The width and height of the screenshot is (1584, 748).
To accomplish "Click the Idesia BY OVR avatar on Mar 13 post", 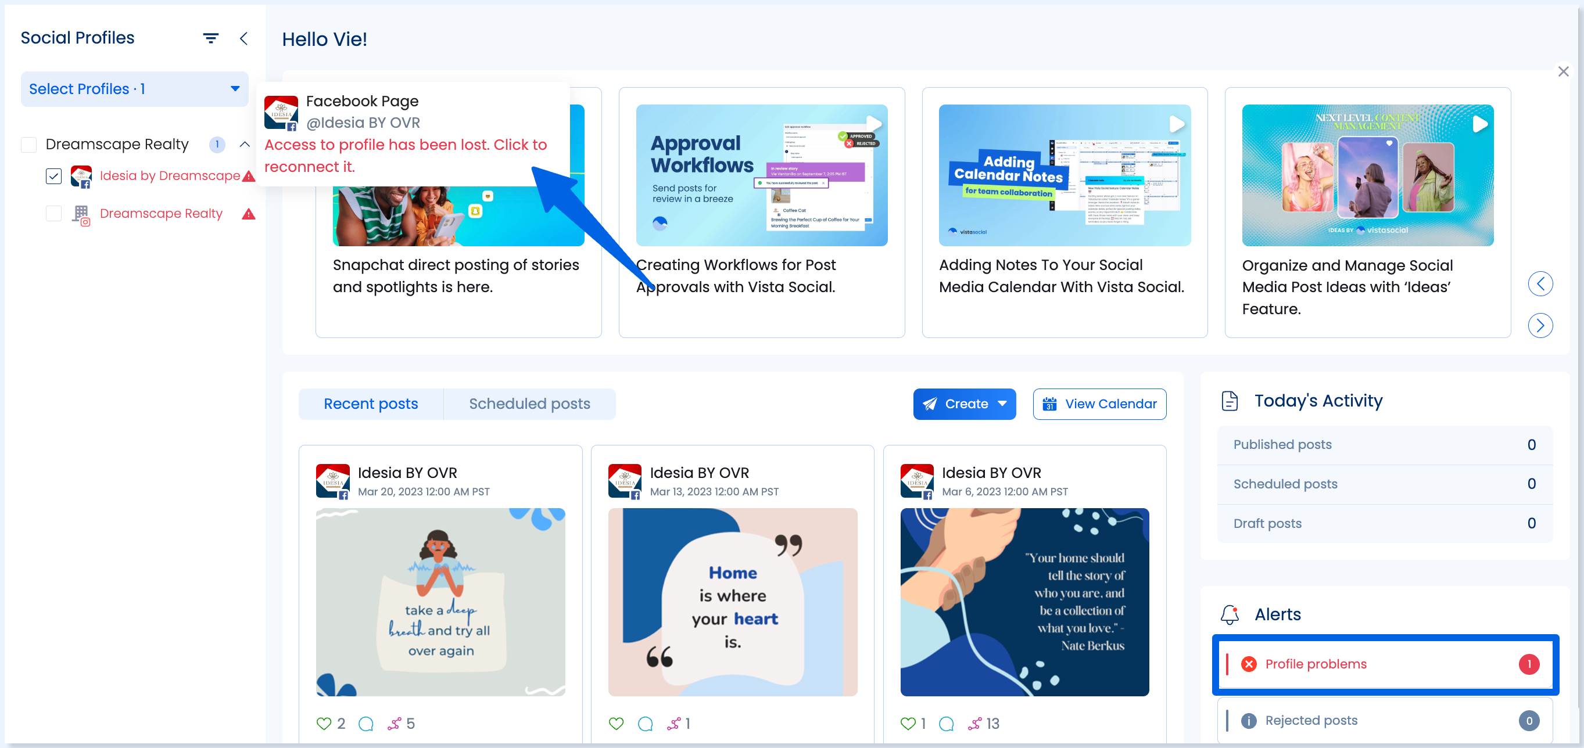I will point(625,481).
